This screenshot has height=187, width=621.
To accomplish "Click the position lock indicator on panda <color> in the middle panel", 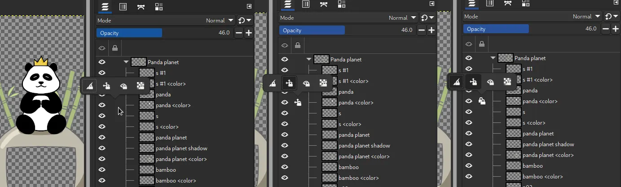I will pyautogui.click(x=298, y=102).
